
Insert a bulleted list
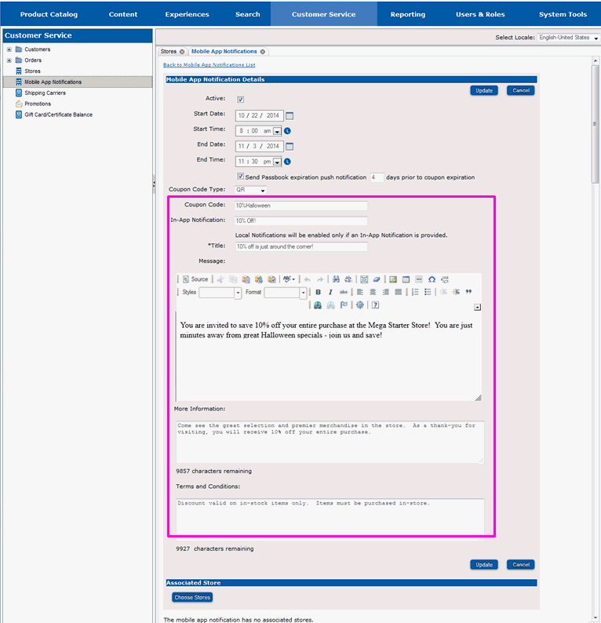click(428, 292)
